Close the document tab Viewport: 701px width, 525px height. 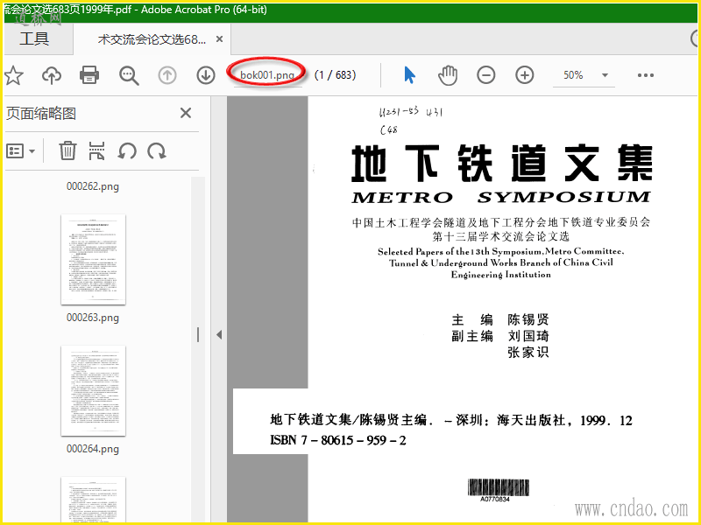[x=220, y=39]
